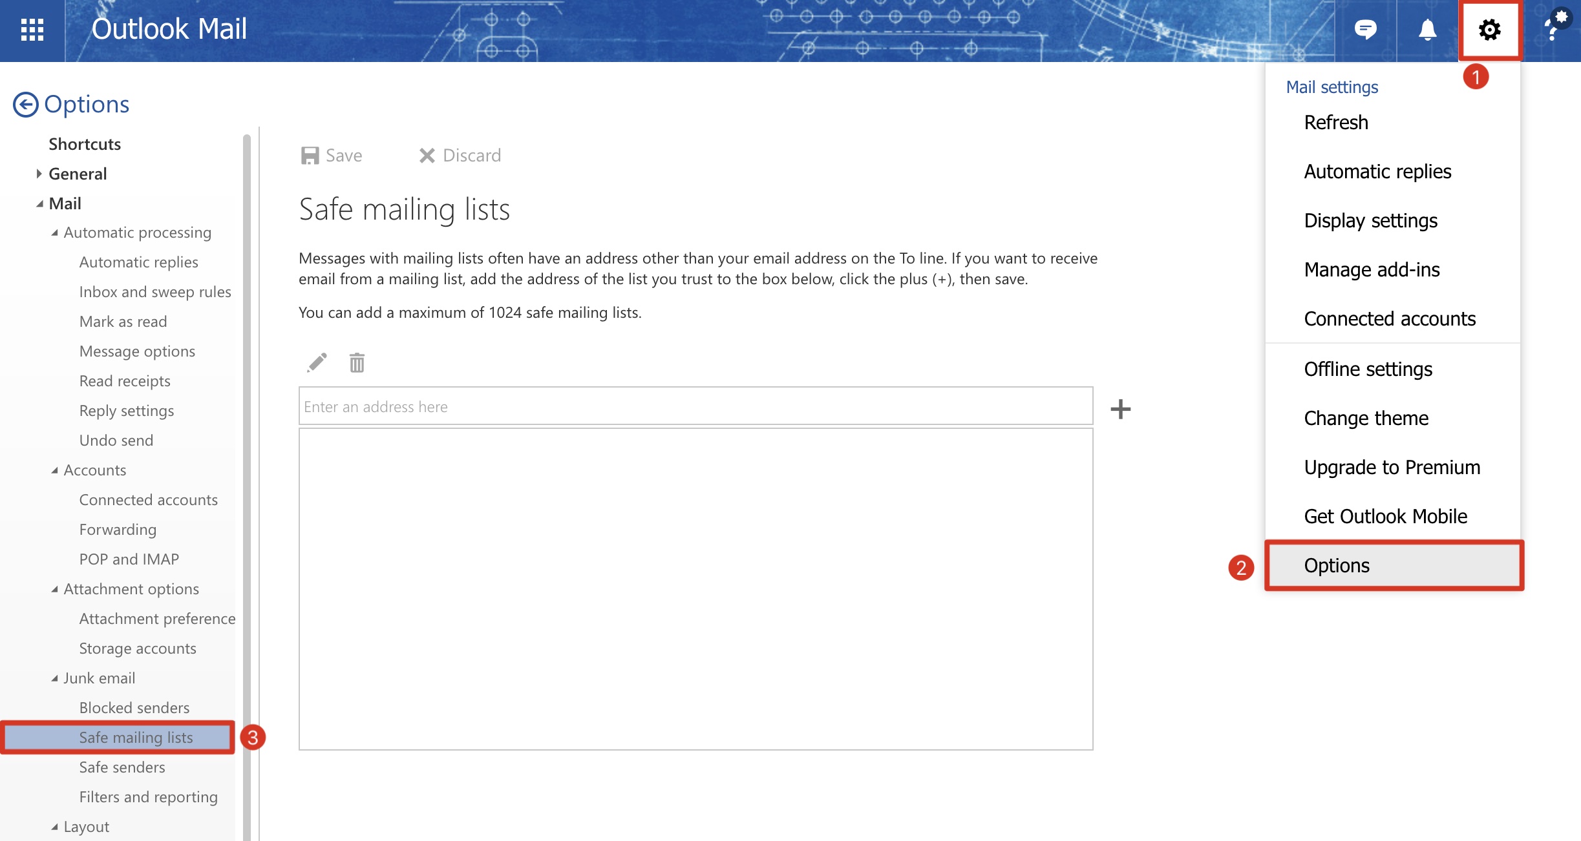
Task: Open Undo send settings
Action: (116, 441)
